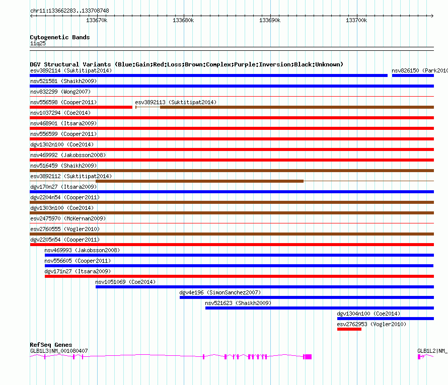
Task: Click the RefSeq Genes track title
Action: pyautogui.click(x=51, y=345)
